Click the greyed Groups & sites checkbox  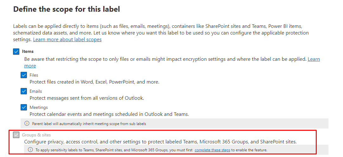(x=16, y=135)
